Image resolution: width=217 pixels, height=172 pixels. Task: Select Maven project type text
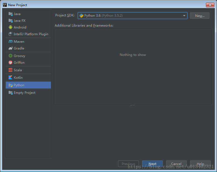click(19, 41)
